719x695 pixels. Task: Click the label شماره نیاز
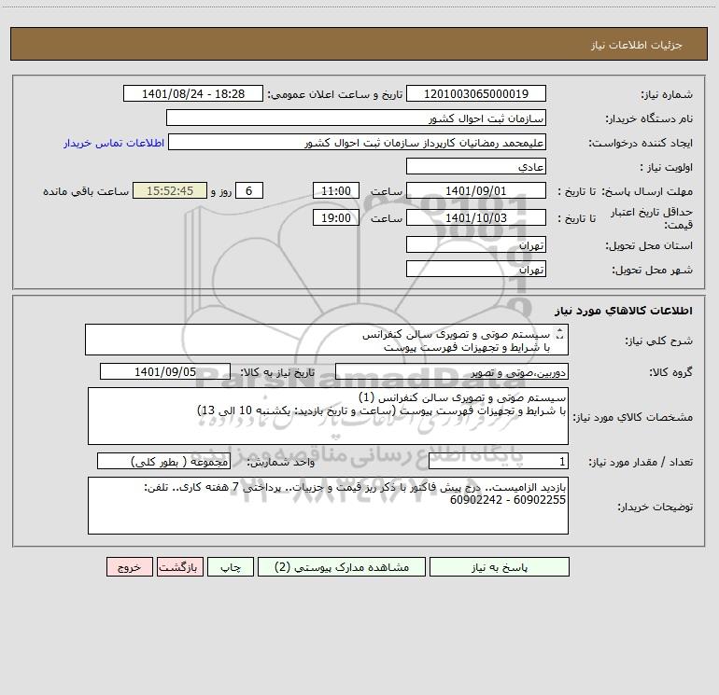click(667, 95)
